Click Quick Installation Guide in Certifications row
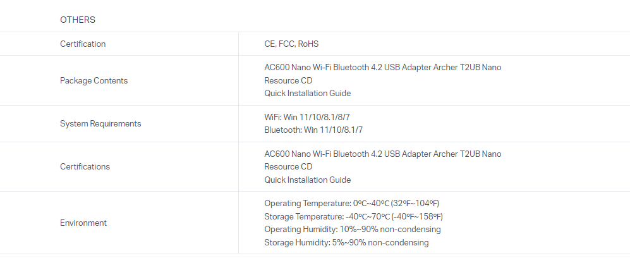This screenshot has width=630, height=277. pos(307,180)
